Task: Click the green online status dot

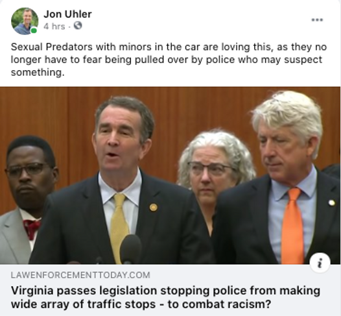Action: point(34,30)
